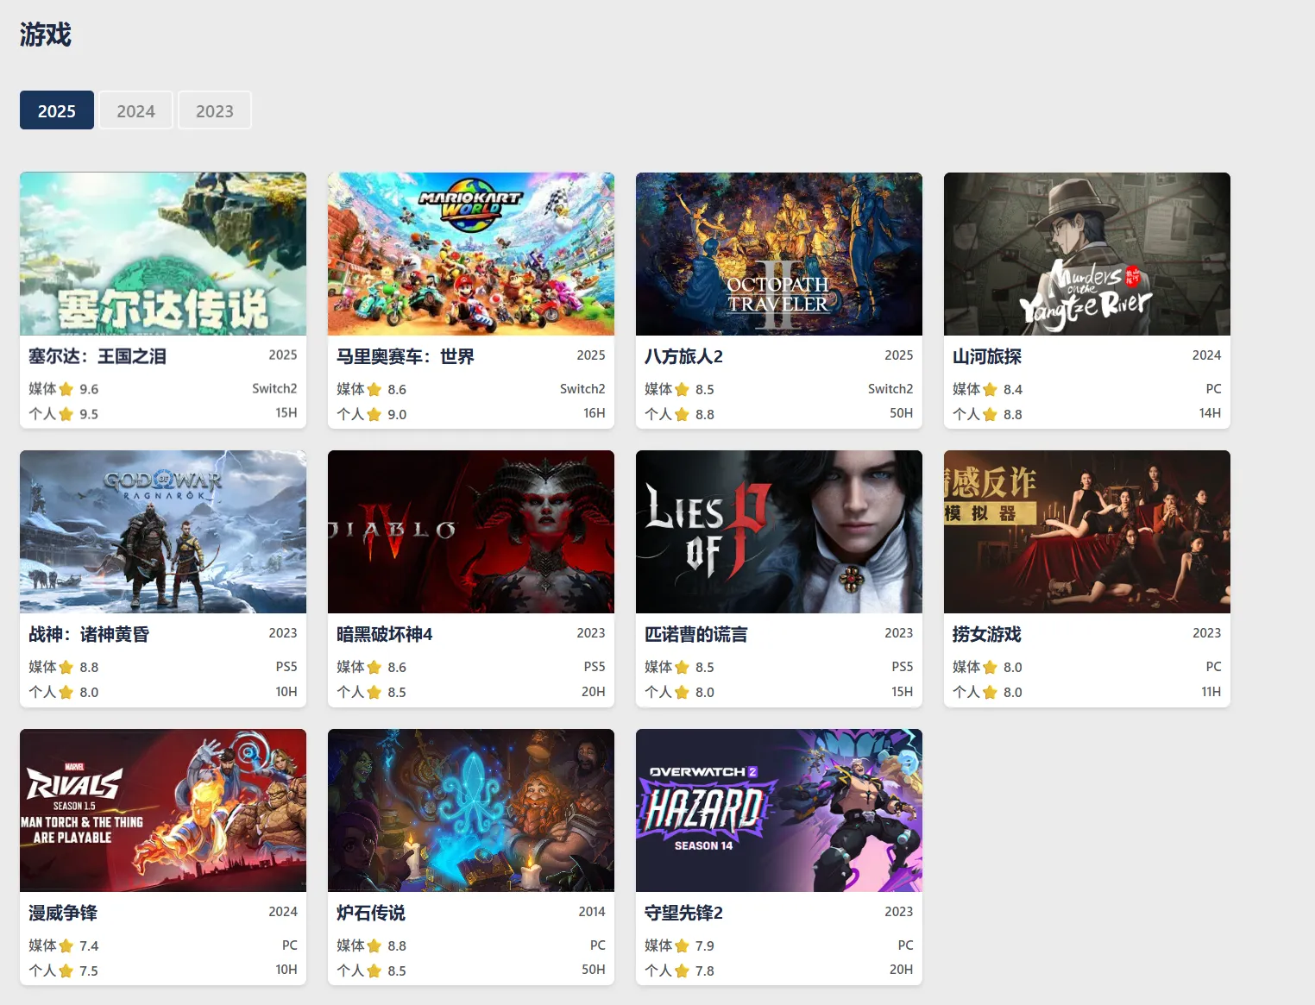The width and height of the screenshot is (1315, 1005).
Task: Click the 11H playtime on 捞女游戏
Action: click(1211, 691)
